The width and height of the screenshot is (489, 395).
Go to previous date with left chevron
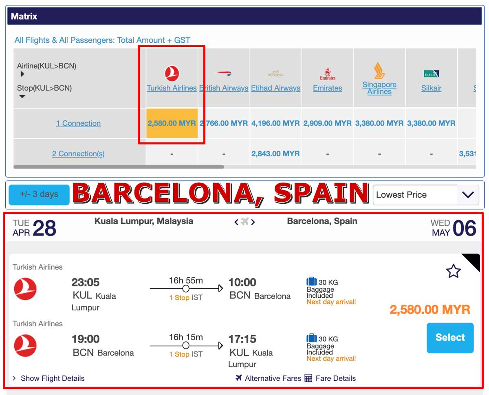[236, 222]
